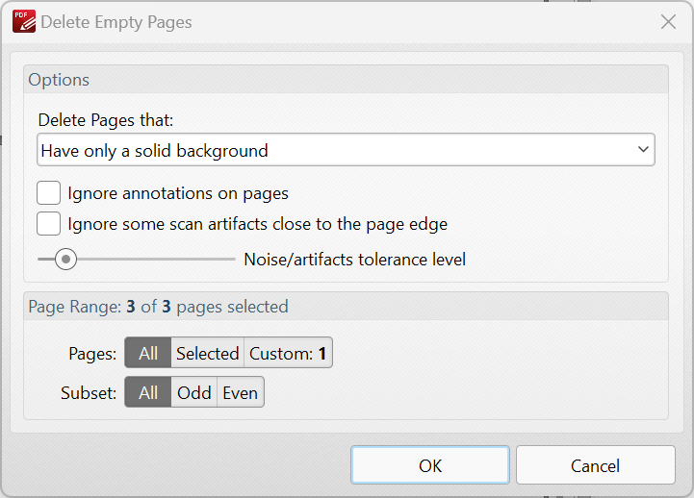Click the 'Noise/artifacts tolerance level' label
694x498 pixels.
354,259
